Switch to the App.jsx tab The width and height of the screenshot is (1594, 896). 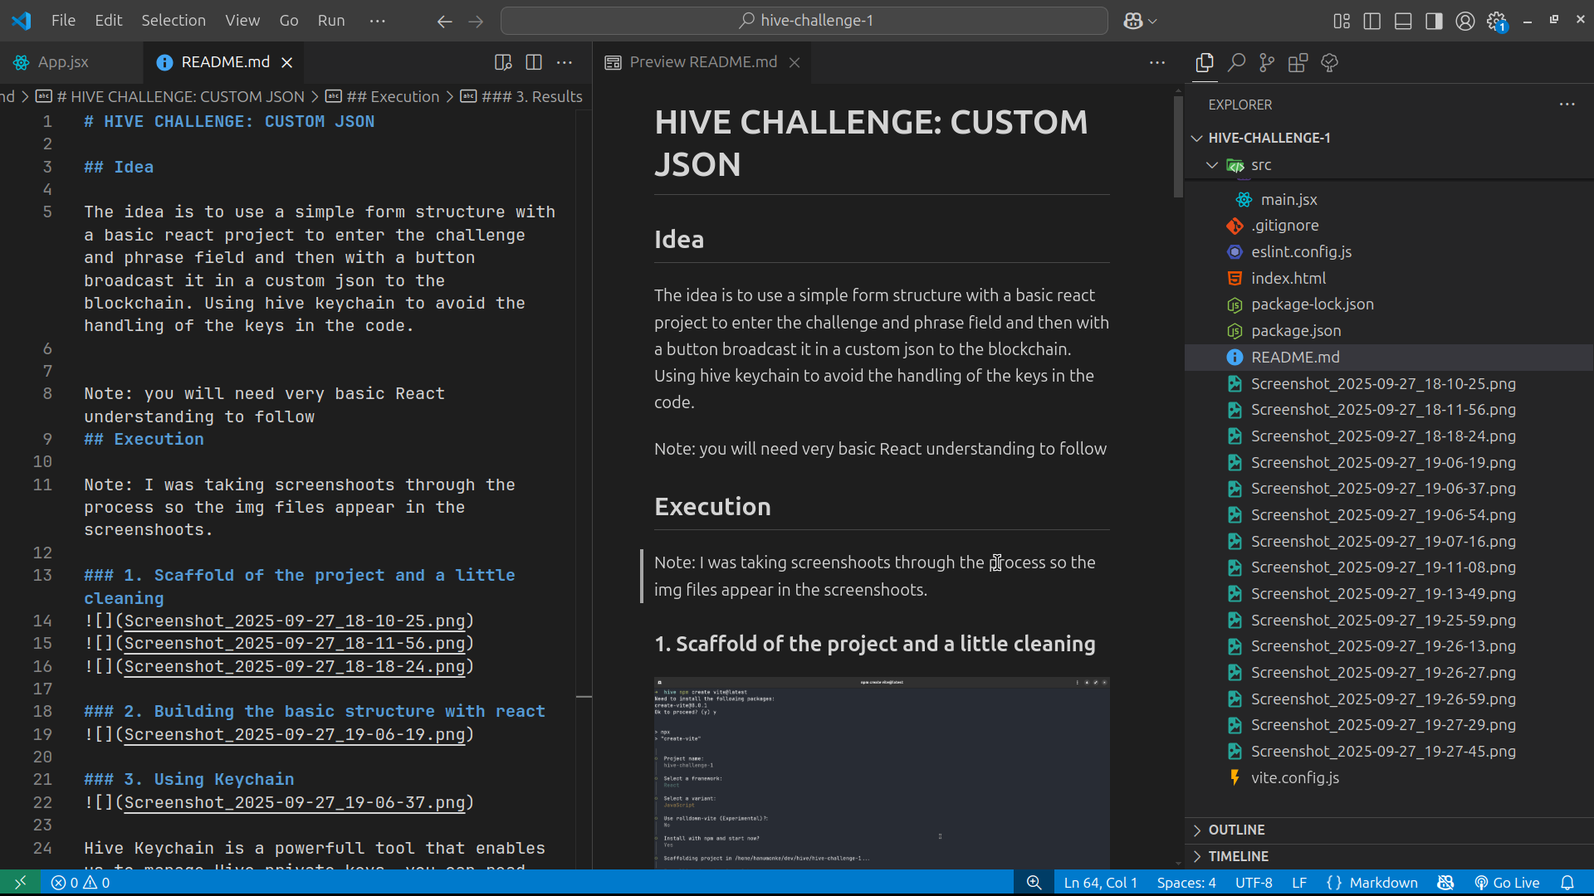point(63,62)
